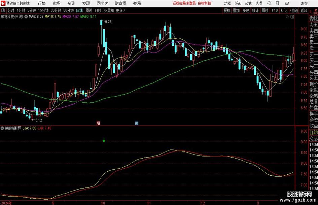Click the MA60: 8.11 indicator label

(x=88, y=16)
